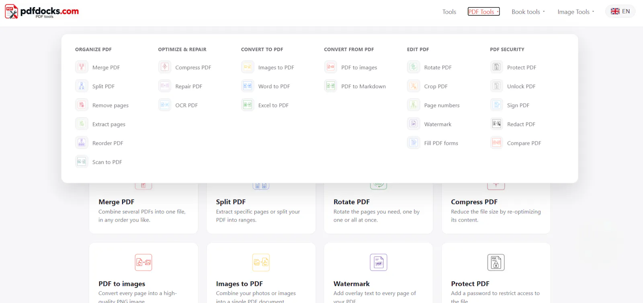The image size is (643, 303).
Task: Click the OCR PDF icon
Action: pos(165,105)
